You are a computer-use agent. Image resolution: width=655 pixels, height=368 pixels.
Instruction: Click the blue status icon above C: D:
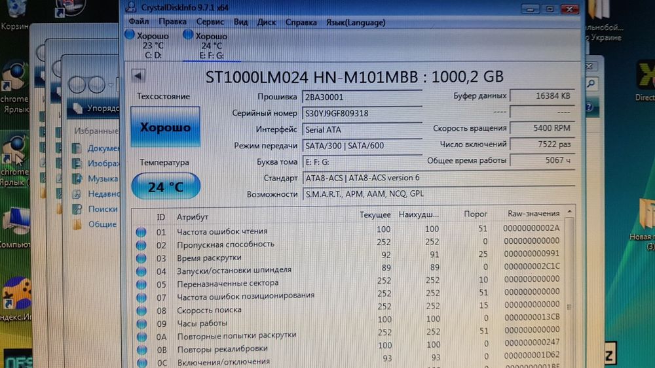[x=130, y=34]
